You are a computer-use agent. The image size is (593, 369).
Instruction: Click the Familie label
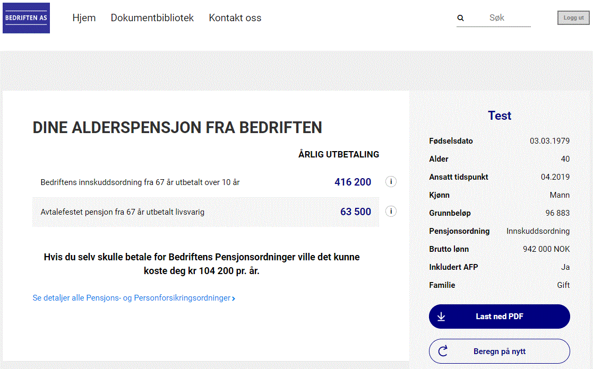point(442,285)
